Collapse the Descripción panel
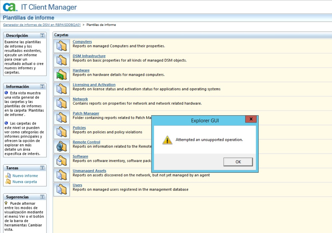Screen dimensions: 332x233 [43, 35]
